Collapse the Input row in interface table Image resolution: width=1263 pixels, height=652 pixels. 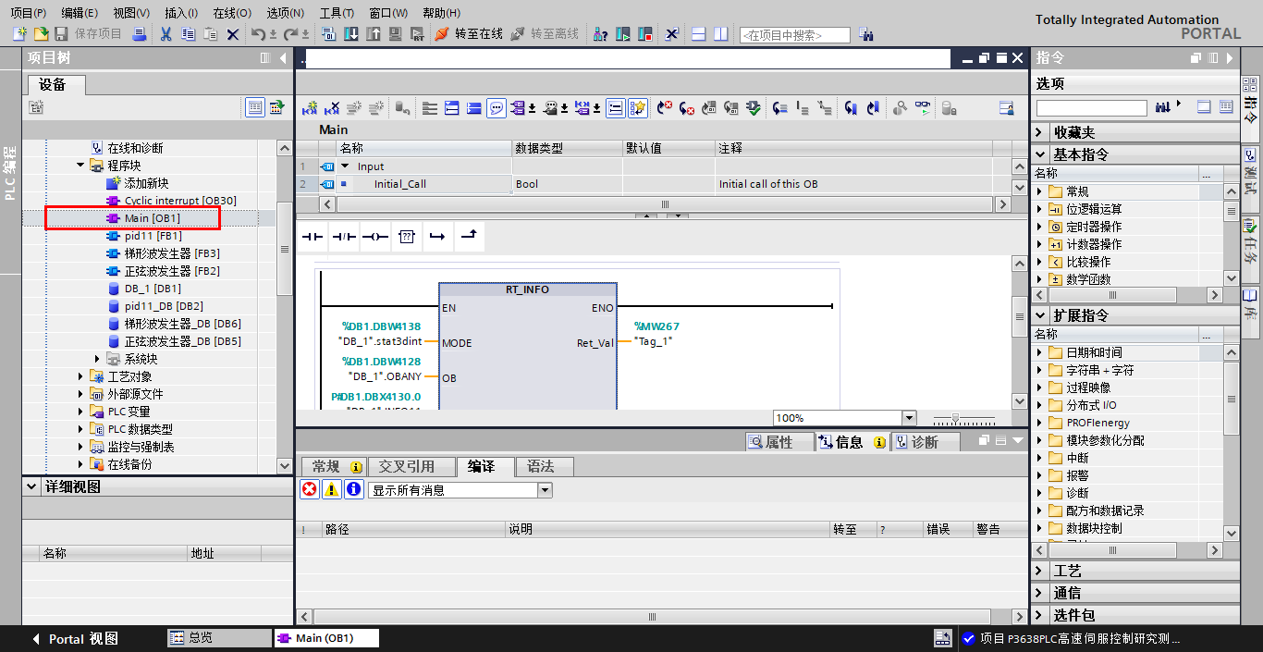345,166
